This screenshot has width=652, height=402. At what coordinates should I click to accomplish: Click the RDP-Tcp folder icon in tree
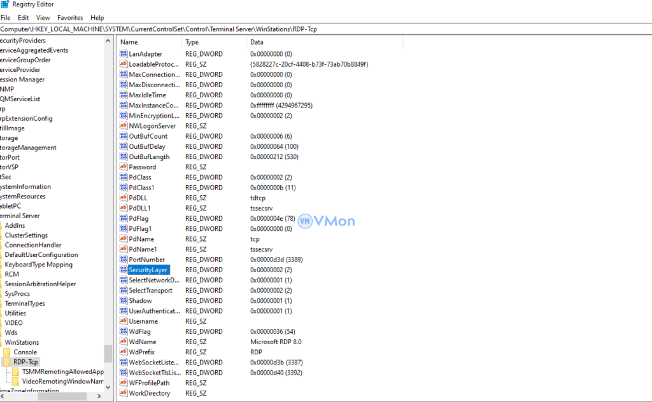(x=6, y=362)
